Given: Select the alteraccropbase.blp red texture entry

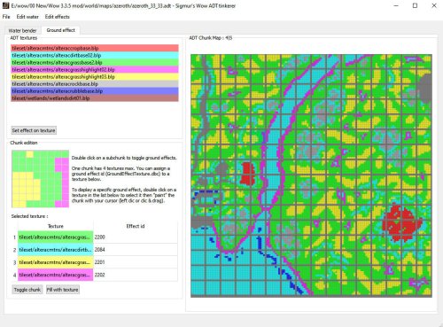Looking at the screenshot, I should point(95,48).
